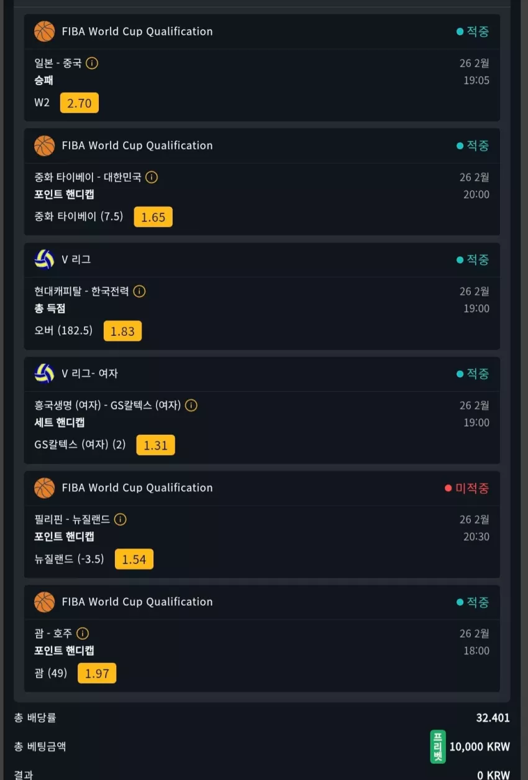Click the 1.97 odds for 괌 (49)
Image resolution: width=528 pixels, height=780 pixels.
[97, 674]
